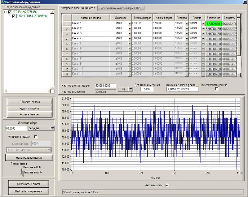Toggle the LTR-EU-2 (2D779466) checkbox

click(x=10, y=12)
